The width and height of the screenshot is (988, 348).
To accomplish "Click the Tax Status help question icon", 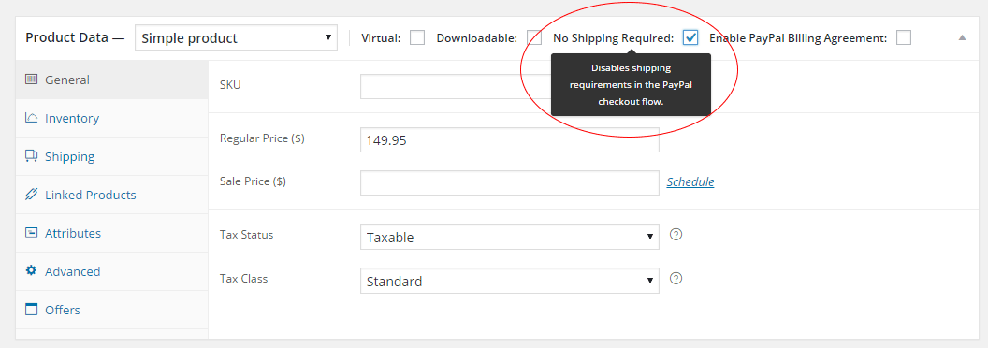I will [x=676, y=235].
